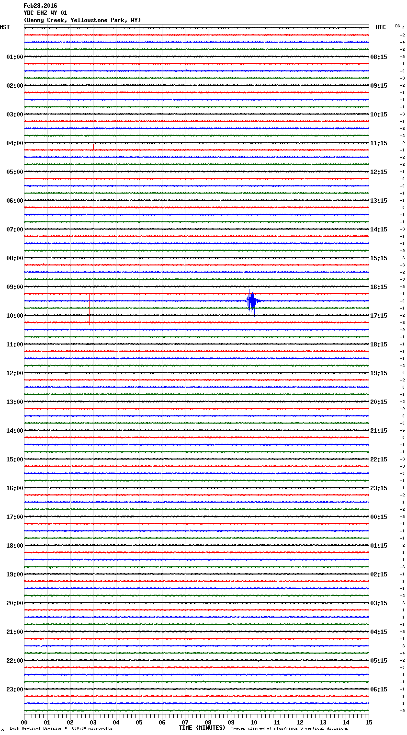
Task: Click the 18:15 UTC time label
Action: click(379, 345)
